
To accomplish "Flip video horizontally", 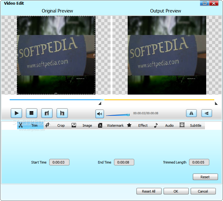I will 191,113.
